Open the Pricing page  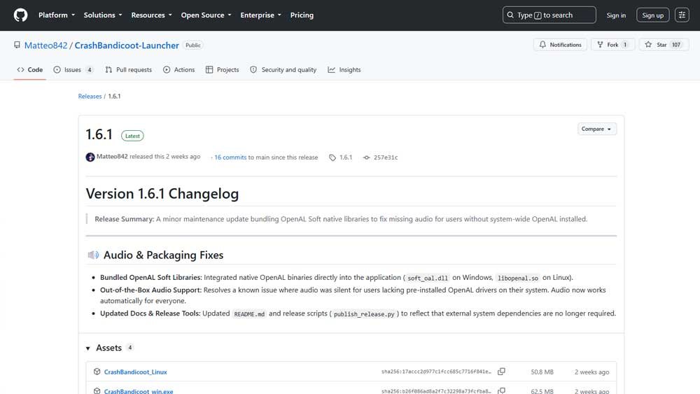[302, 15]
